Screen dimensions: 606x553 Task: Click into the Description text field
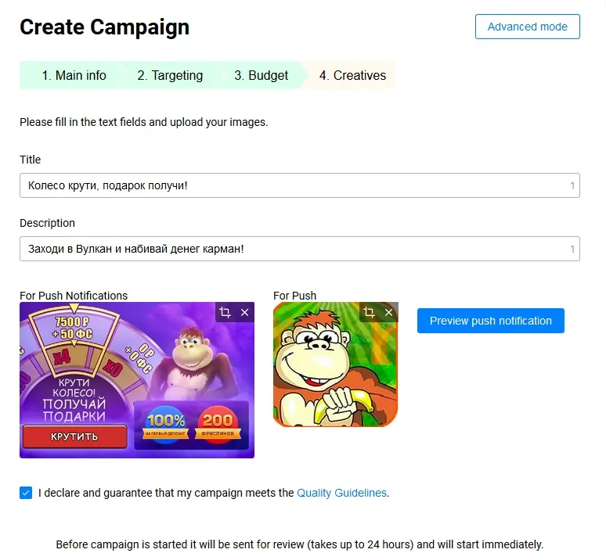pos(290,249)
